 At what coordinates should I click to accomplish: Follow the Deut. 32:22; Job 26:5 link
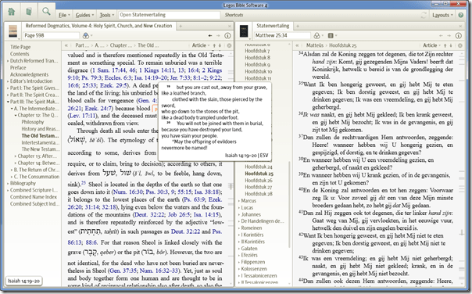[162, 215]
